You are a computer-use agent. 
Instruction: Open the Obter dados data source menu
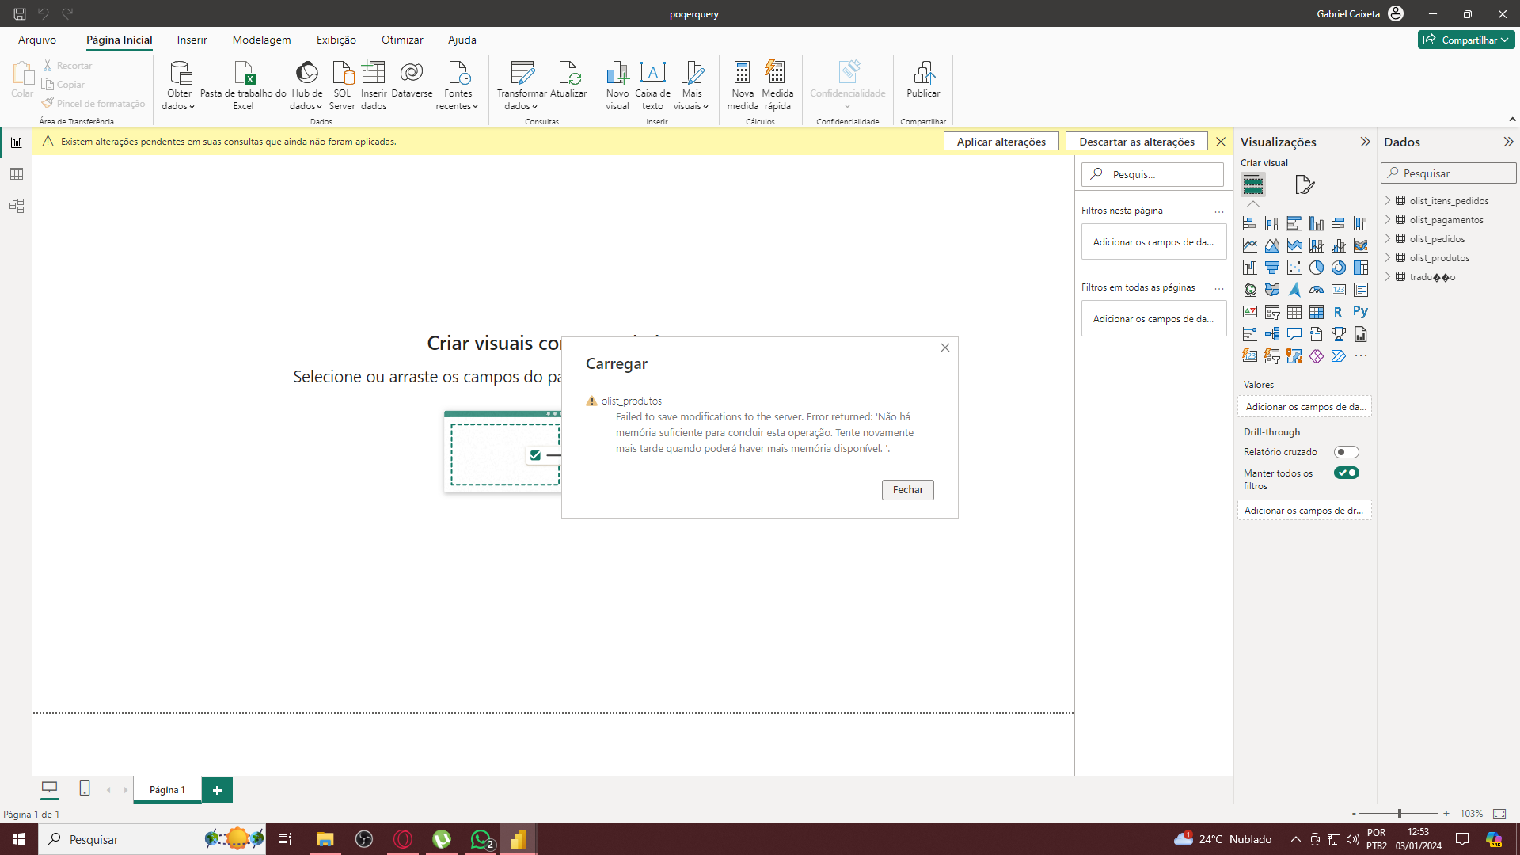[x=179, y=85]
